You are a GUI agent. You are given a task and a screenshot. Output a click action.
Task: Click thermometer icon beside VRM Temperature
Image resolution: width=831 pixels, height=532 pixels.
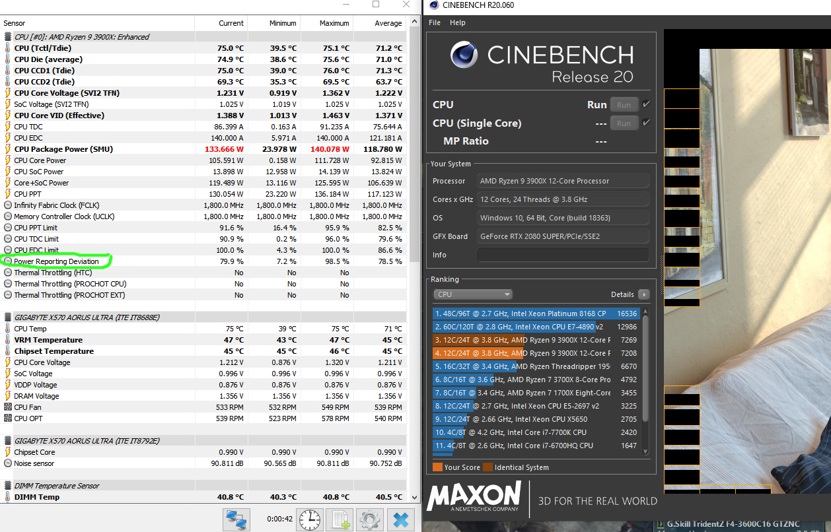pyautogui.click(x=7, y=340)
